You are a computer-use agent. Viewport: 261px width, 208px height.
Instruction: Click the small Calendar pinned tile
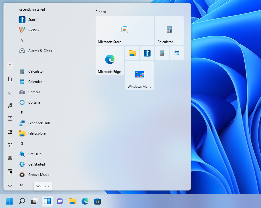pos(177,53)
